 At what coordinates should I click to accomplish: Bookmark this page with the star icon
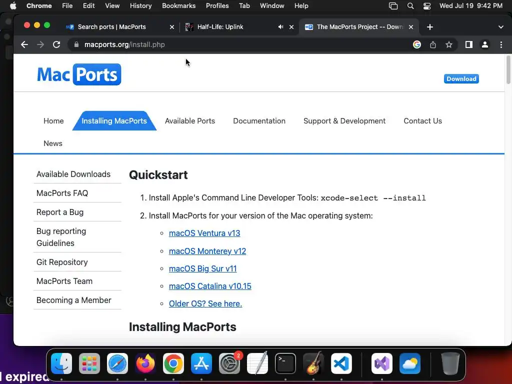(449, 44)
